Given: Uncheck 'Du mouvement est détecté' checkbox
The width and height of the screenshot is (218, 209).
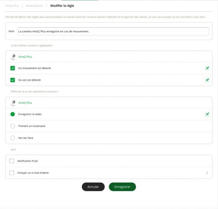Looking at the screenshot, I should [x=13, y=68].
